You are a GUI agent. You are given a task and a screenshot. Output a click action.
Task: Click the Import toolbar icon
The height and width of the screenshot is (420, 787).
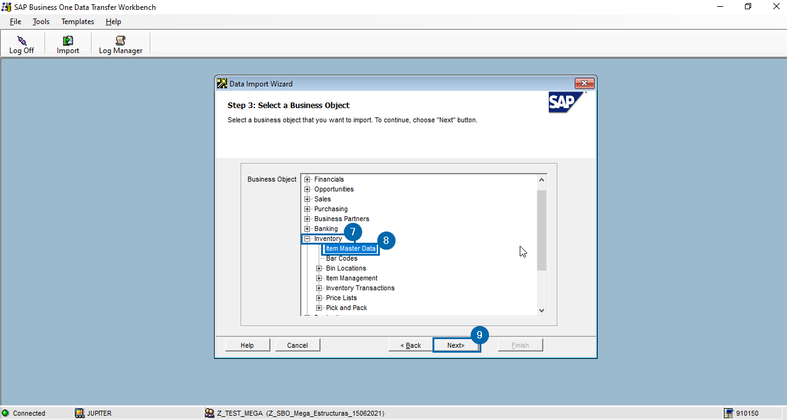(68, 41)
